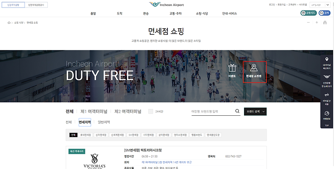334x169 pixels.
Task: Open the 출발 menu
Action: pyautogui.click(x=93, y=13)
